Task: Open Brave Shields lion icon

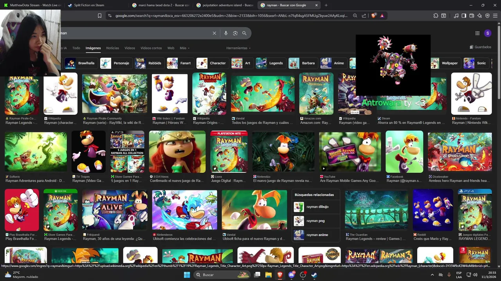Action: [x=373, y=16]
